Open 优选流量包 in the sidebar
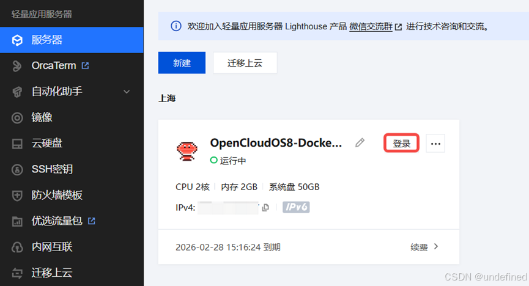This screenshot has width=529, height=286. (x=72, y=221)
